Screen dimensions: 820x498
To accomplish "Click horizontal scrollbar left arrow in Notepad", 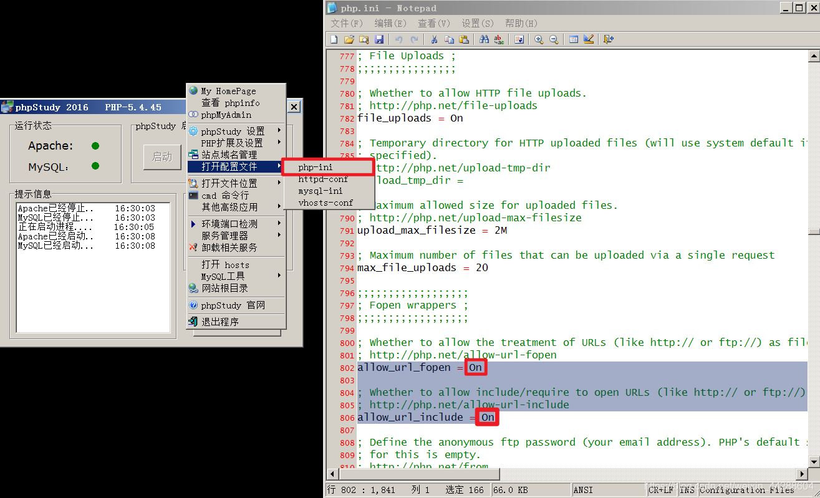I will click(x=332, y=473).
